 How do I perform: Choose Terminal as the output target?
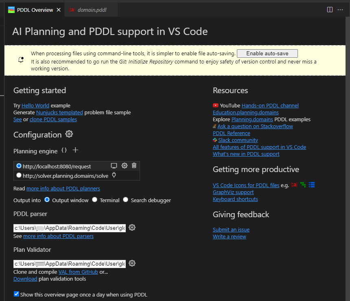95,200
